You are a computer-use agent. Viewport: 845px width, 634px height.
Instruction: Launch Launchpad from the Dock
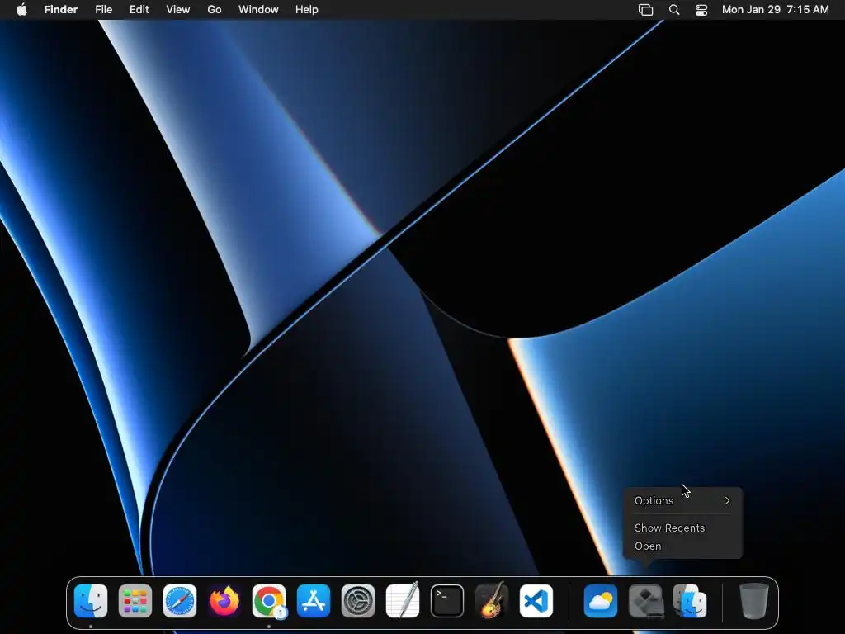pyautogui.click(x=135, y=601)
